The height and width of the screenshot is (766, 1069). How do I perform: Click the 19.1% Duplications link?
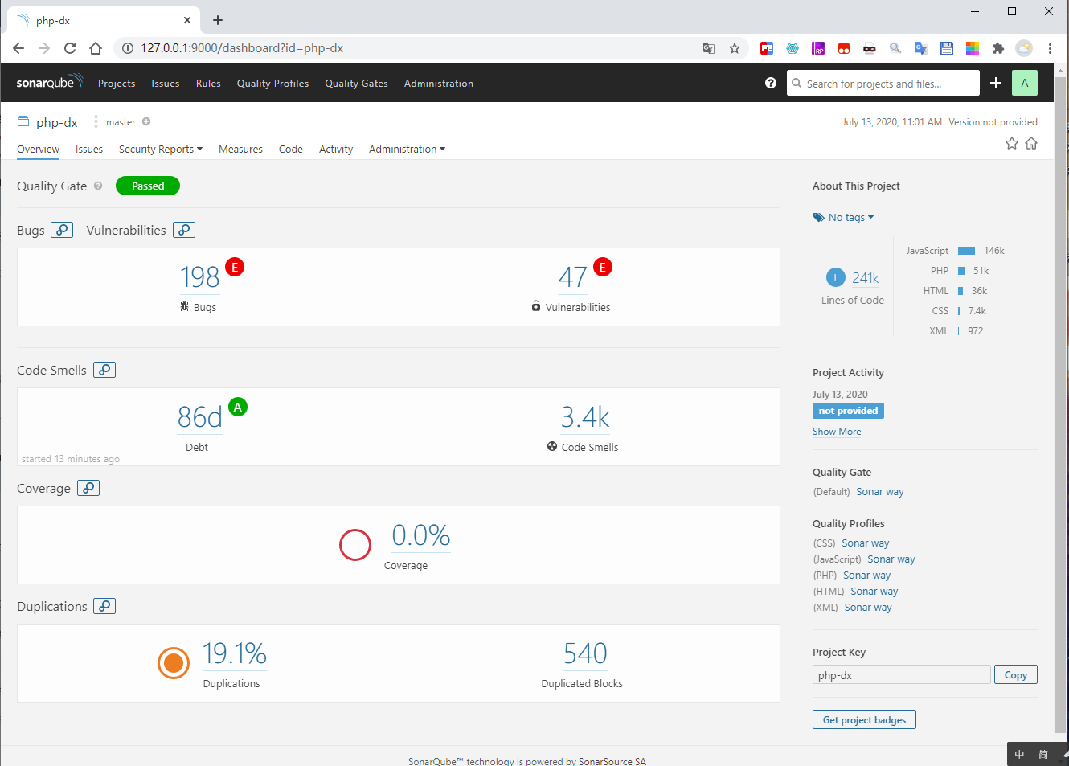pos(235,653)
